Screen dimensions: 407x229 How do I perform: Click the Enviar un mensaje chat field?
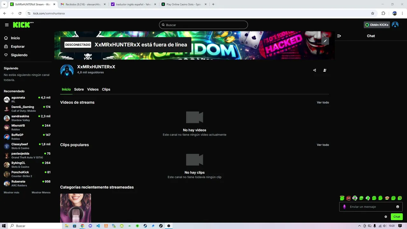click(371, 207)
